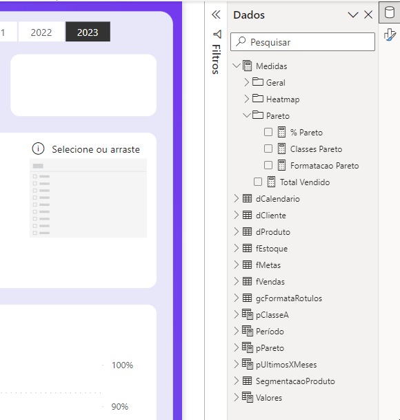Check the Total Vendido checkbox
Screen dimensions: 400x420
pos(258,182)
